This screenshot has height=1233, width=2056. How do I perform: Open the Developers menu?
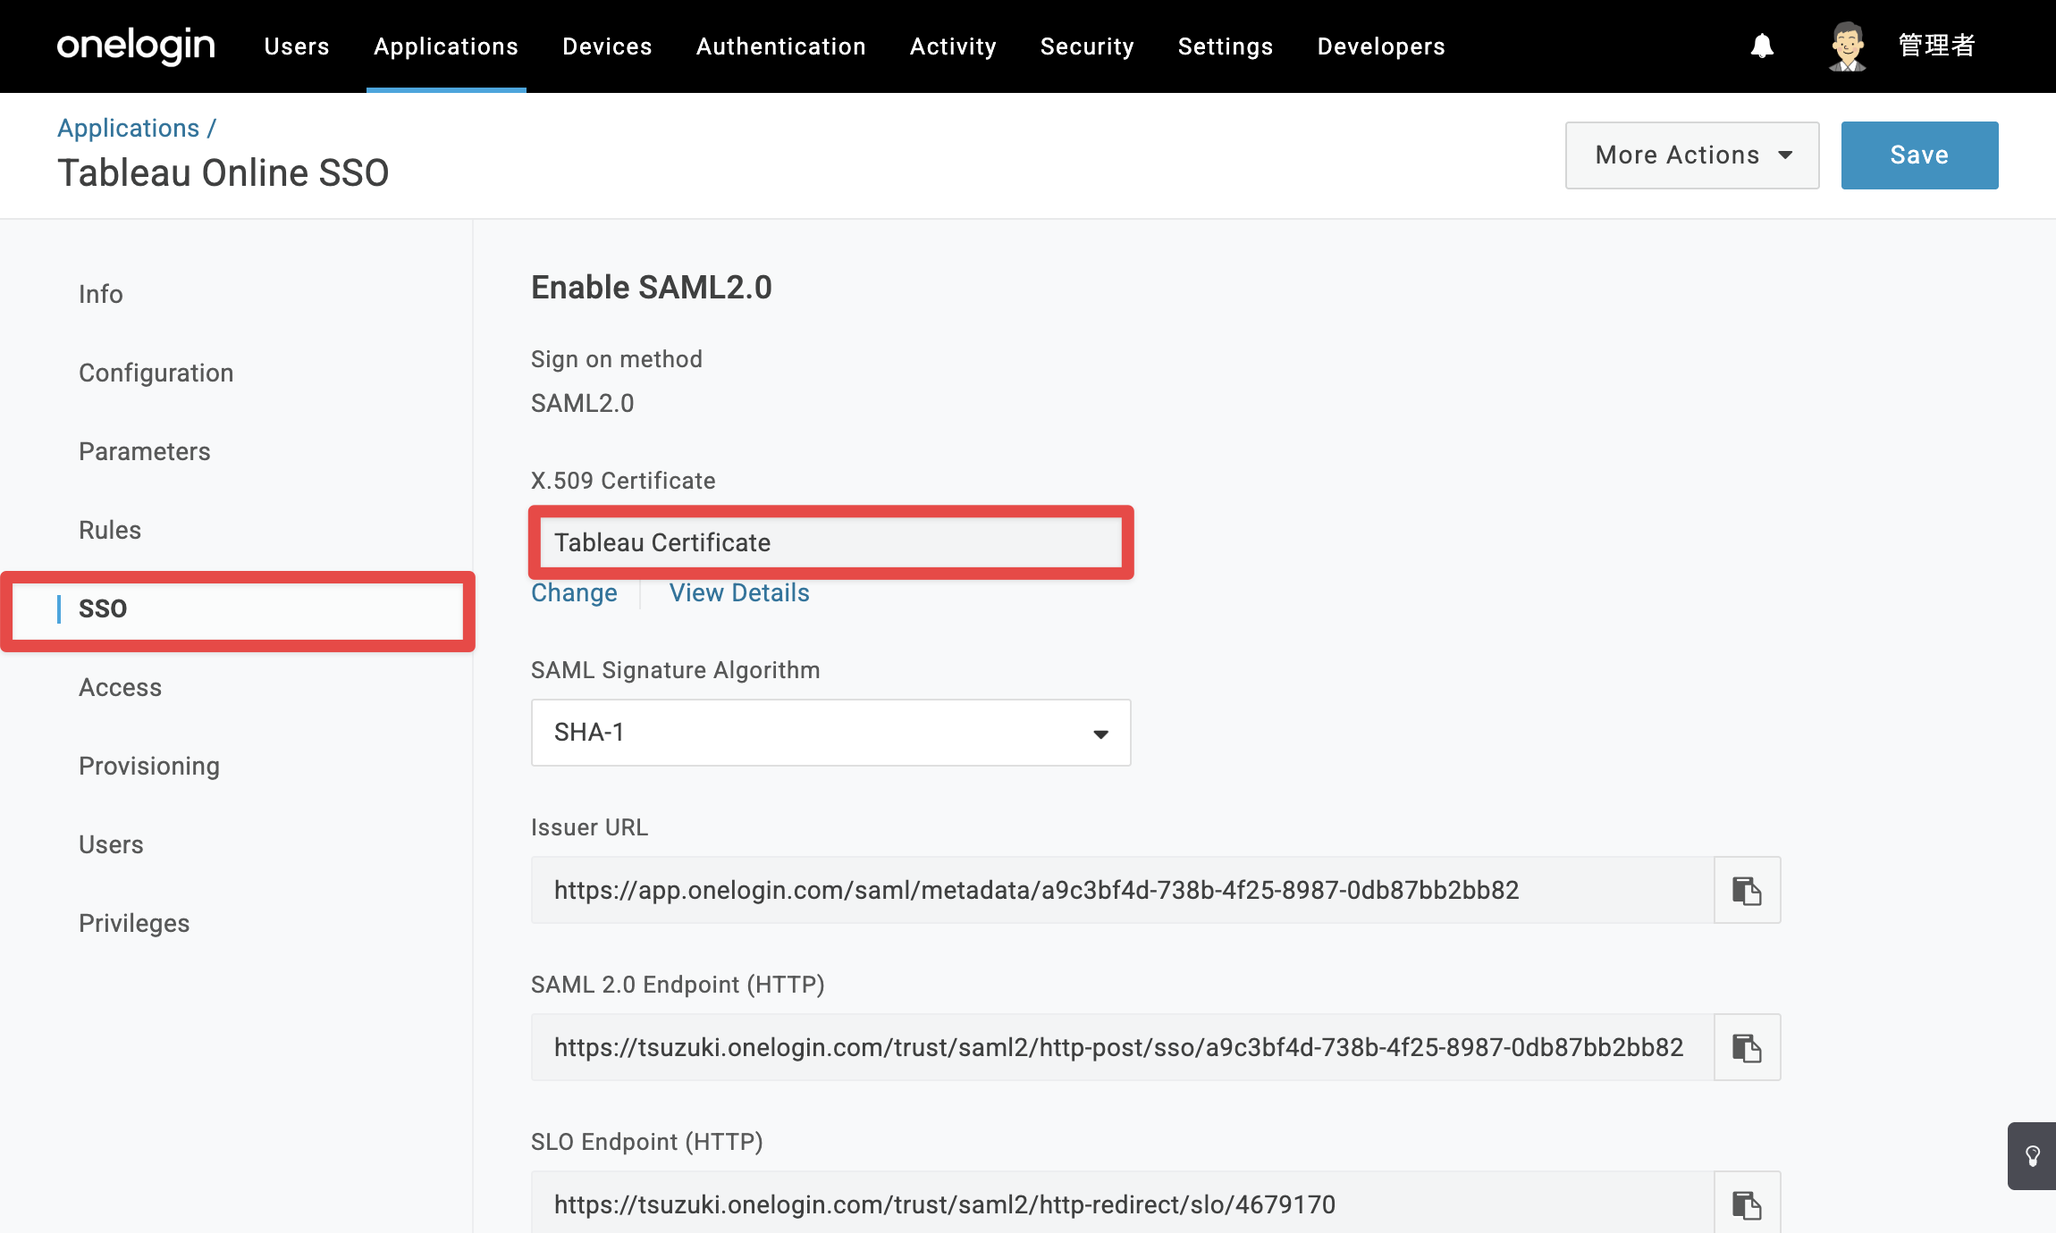point(1381,46)
